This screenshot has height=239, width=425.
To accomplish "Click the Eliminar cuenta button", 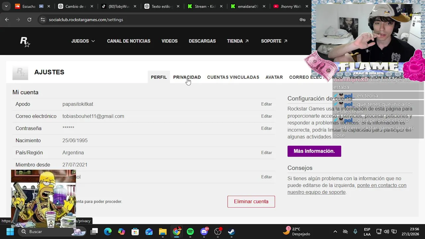I will [x=251, y=201].
